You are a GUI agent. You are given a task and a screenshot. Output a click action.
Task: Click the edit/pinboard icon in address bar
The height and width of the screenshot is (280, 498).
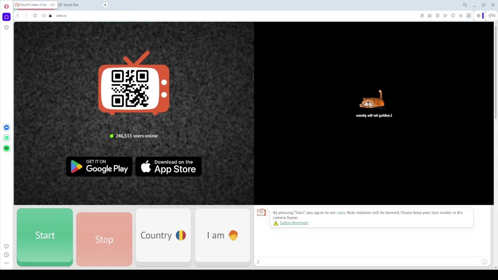422,16
